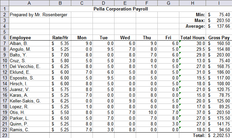This screenshot has width=232, height=138.
Task: Select column H header
Action: click(192, 3)
